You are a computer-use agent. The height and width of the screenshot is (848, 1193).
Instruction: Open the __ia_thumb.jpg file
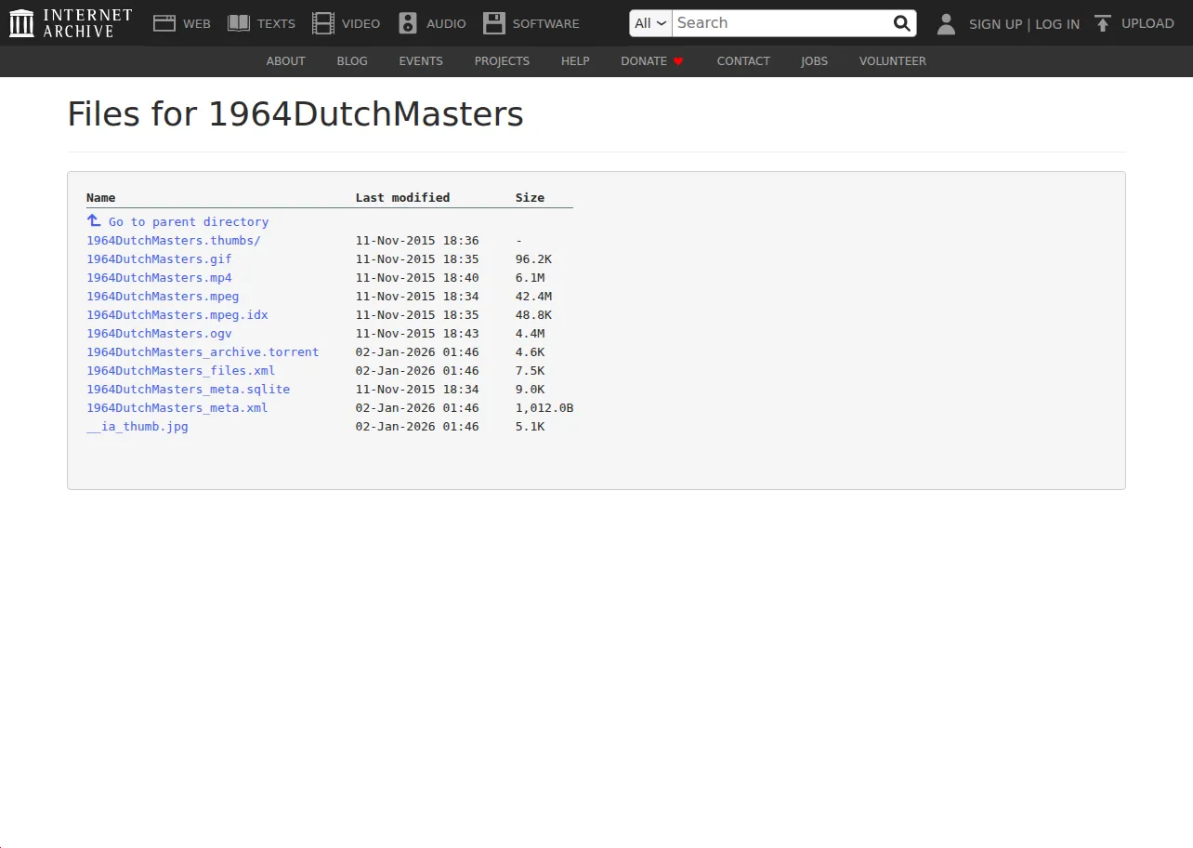point(138,427)
